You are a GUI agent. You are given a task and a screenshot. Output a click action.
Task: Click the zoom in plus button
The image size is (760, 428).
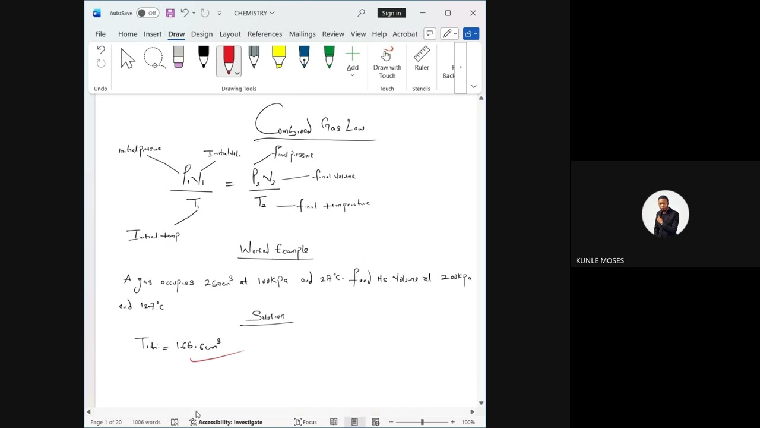(x=452, y=422)
